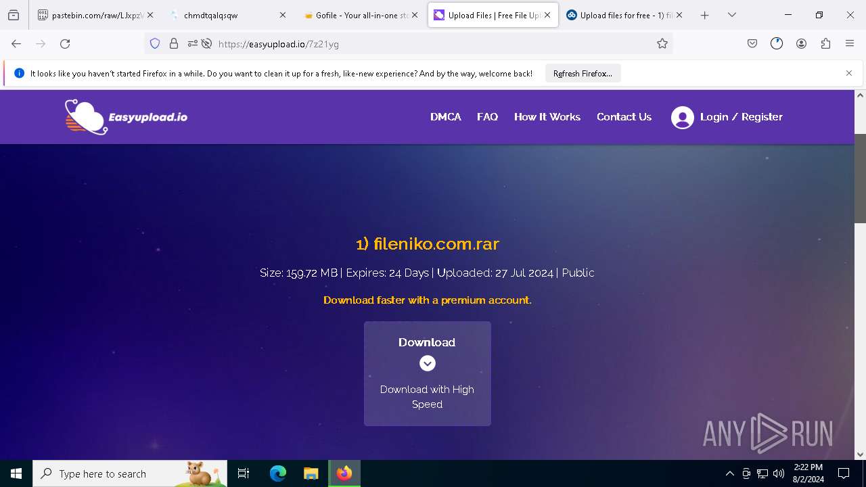866x487 pixels.
Task: Open the volume speaker tray icon
Action: click(x=779, y=473)
